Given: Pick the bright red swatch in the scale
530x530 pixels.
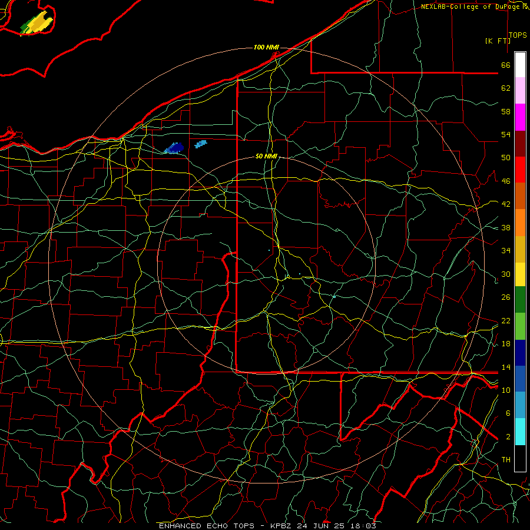Looking at the screenshot, I should tap(520, 170).
